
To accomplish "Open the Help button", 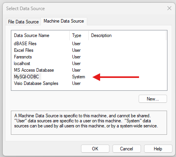I will 158,149.
